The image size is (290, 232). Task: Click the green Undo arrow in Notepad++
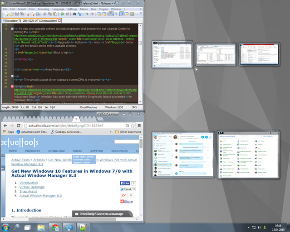click(62, 14)
